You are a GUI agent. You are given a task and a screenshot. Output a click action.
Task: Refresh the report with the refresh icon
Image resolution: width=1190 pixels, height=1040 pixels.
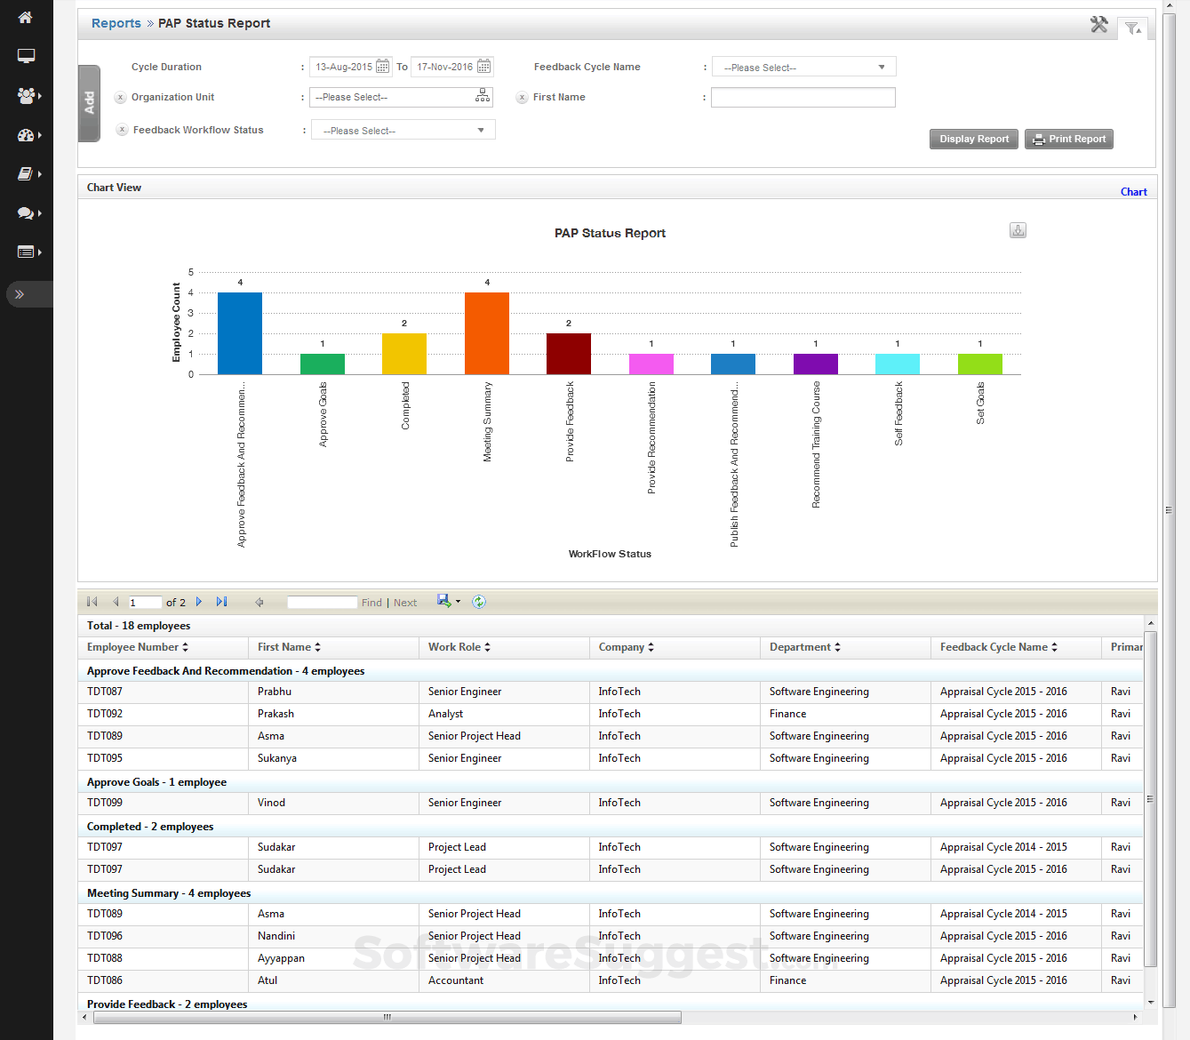pos(479,602)
